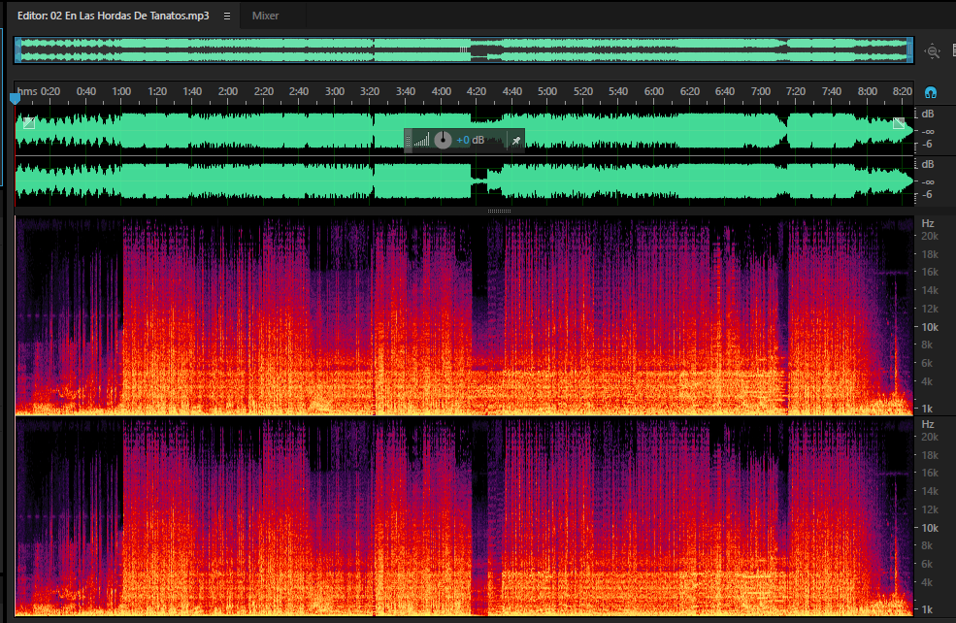Viewport: 956px width, 623px height.
Task: Click the 8:20 mark on the timeline
Action: coord(903,91)
